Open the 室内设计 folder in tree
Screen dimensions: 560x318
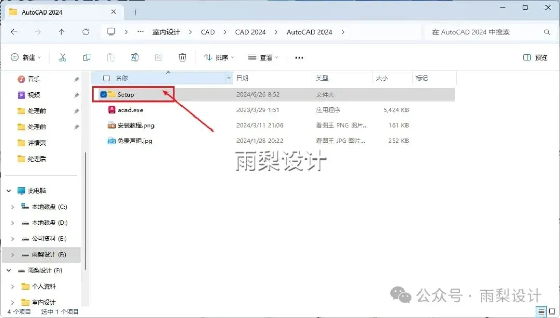(44, 302)
